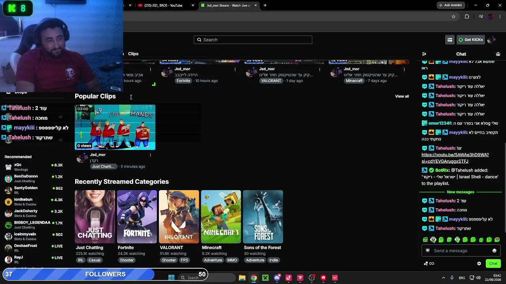Open the Chrome extensions puzzle icon
Image resolution: width=506 pixels, height=284 pixels.
tap(467, 17)
